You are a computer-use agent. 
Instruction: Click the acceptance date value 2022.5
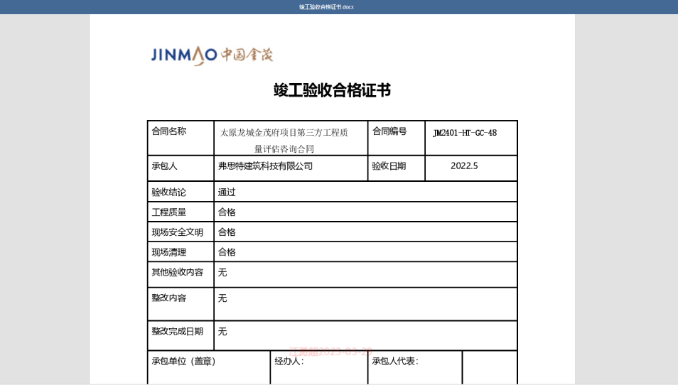click(x=464, y=166)
